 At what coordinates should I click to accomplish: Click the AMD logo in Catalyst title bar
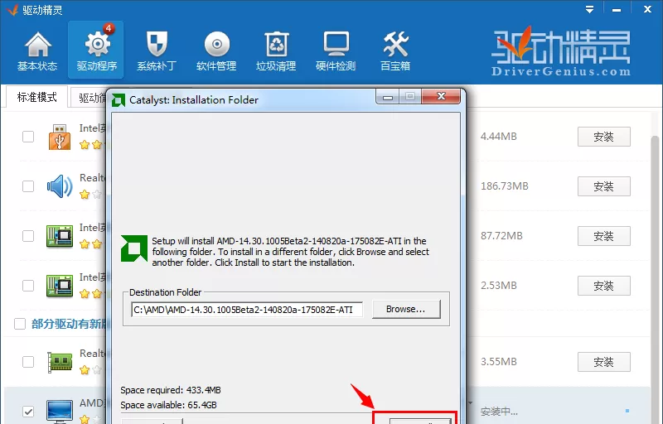[119, 100]
